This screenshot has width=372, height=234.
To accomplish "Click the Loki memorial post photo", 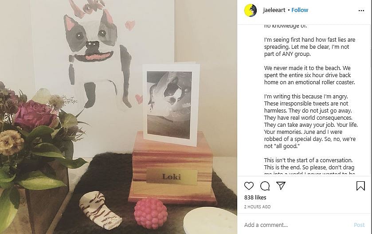I will 118,117.
